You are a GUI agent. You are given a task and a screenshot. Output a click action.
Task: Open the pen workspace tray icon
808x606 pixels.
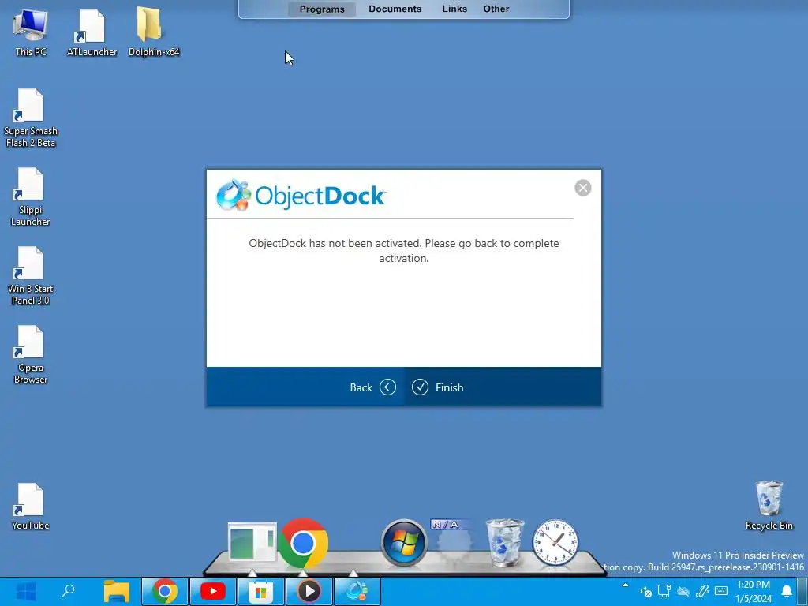[701, 590]
